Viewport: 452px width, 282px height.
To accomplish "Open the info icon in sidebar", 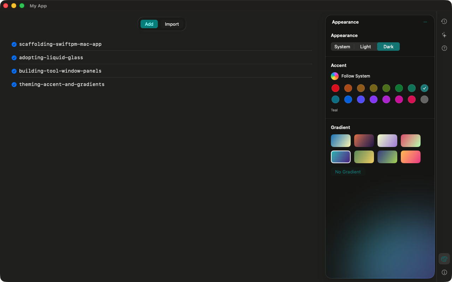I will [444, 272].
